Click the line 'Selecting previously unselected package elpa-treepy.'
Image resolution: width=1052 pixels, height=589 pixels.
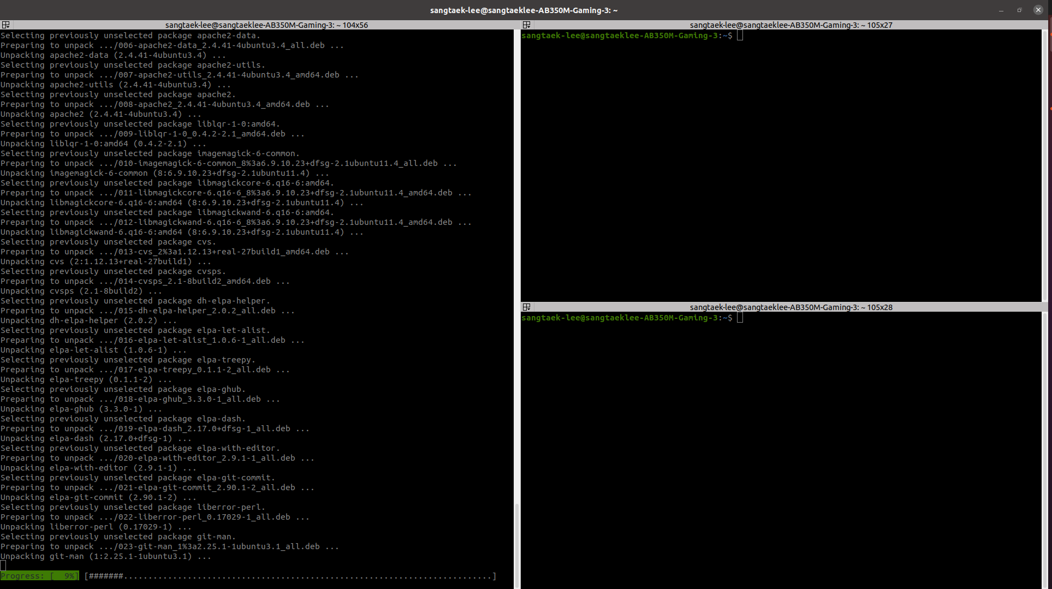128,360
